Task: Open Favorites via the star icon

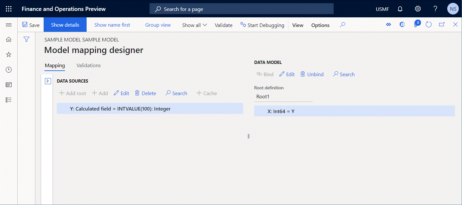Action: click(8, 54)
